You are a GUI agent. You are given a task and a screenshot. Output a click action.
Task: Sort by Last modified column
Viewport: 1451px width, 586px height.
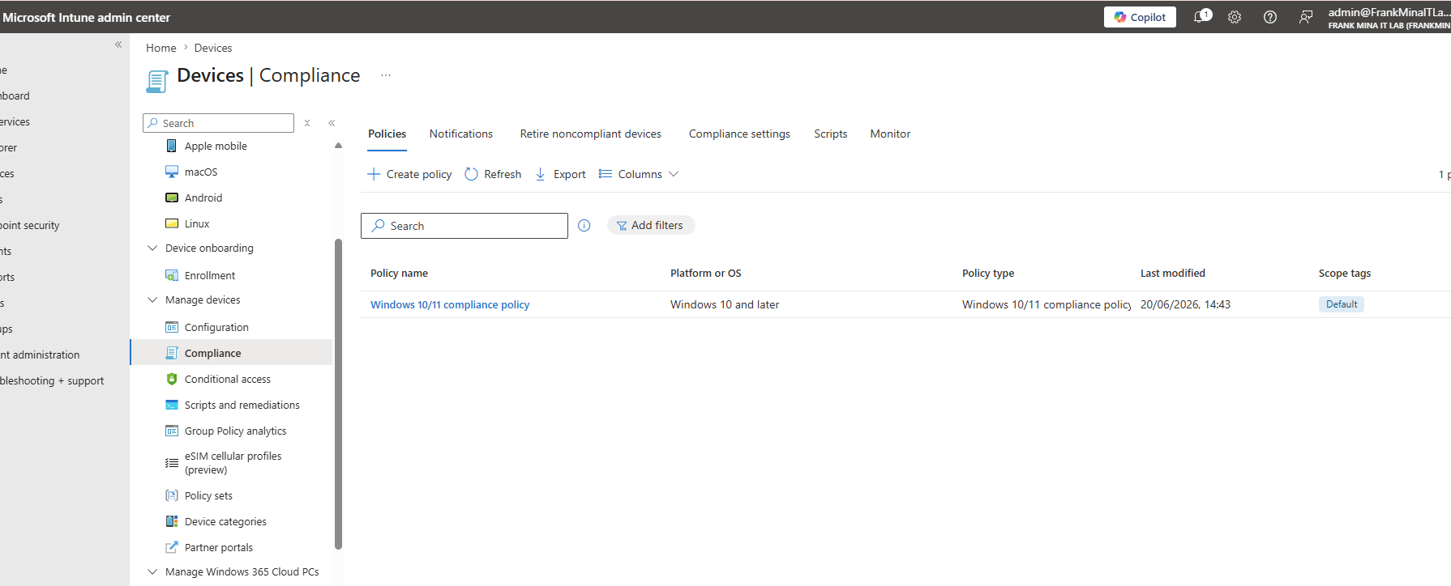(1173, 274)
